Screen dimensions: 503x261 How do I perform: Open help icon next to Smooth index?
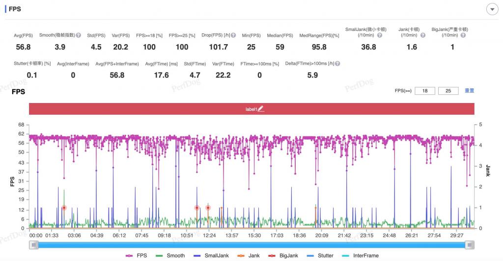point(78,35)
